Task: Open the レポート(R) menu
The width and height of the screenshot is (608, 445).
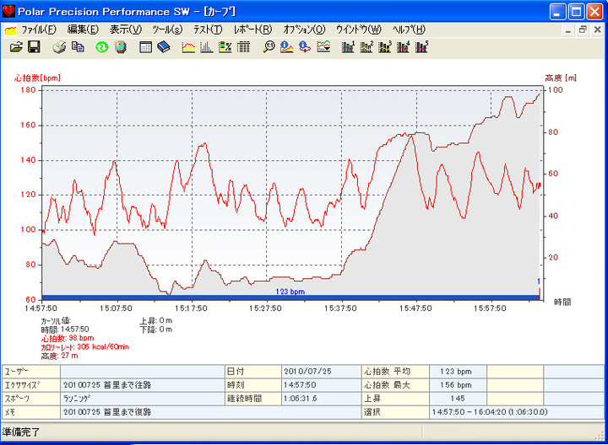Action: pyautogui.click(x=252, y=29)
